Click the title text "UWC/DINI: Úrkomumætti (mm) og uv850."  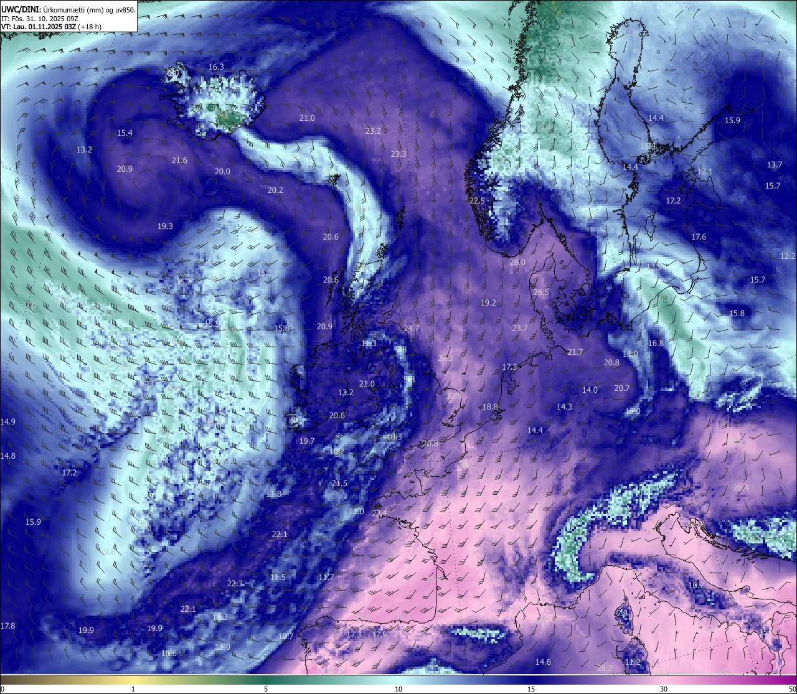68,10
